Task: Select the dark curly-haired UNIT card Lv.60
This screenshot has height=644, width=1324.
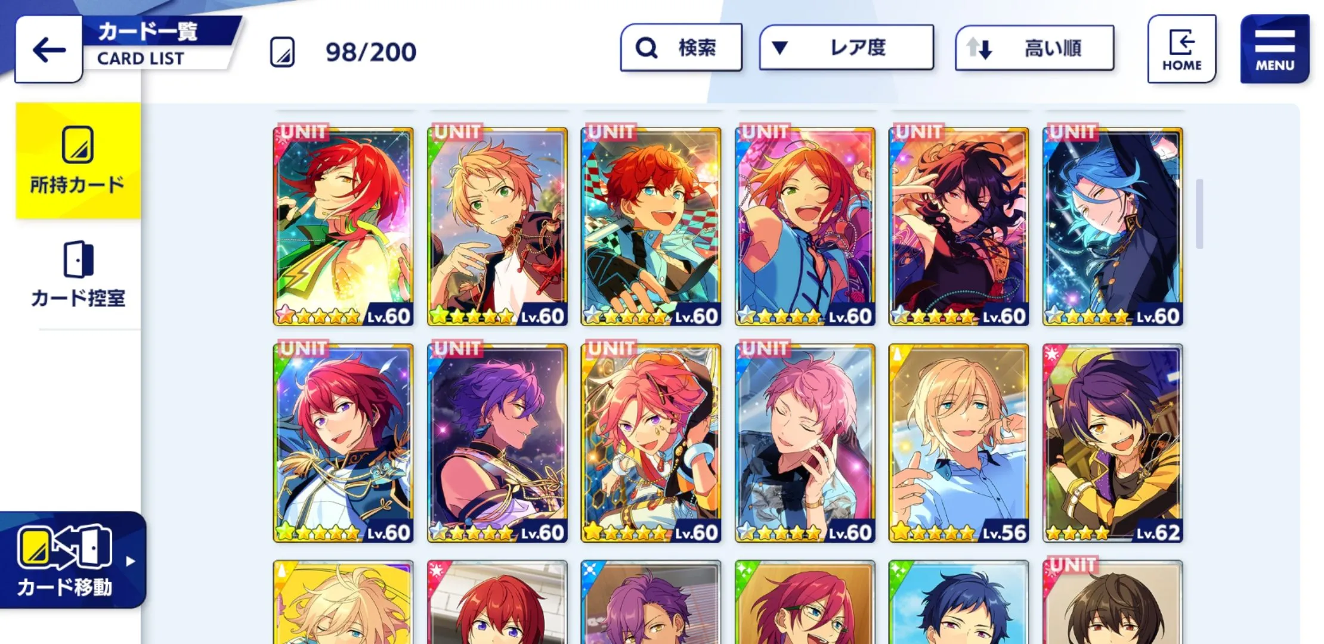Action: click(958, 227)
